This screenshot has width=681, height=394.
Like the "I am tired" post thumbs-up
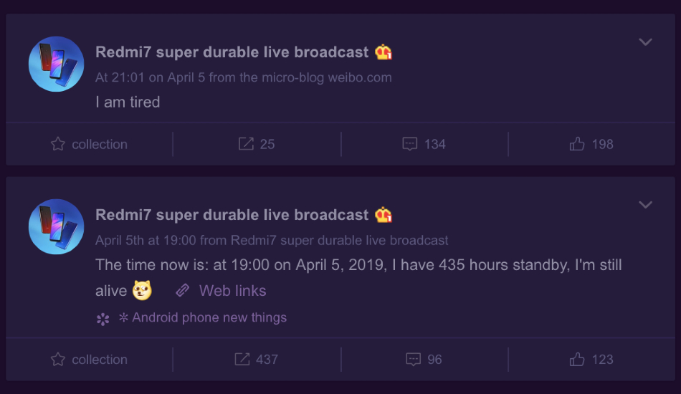coord(577,143)
